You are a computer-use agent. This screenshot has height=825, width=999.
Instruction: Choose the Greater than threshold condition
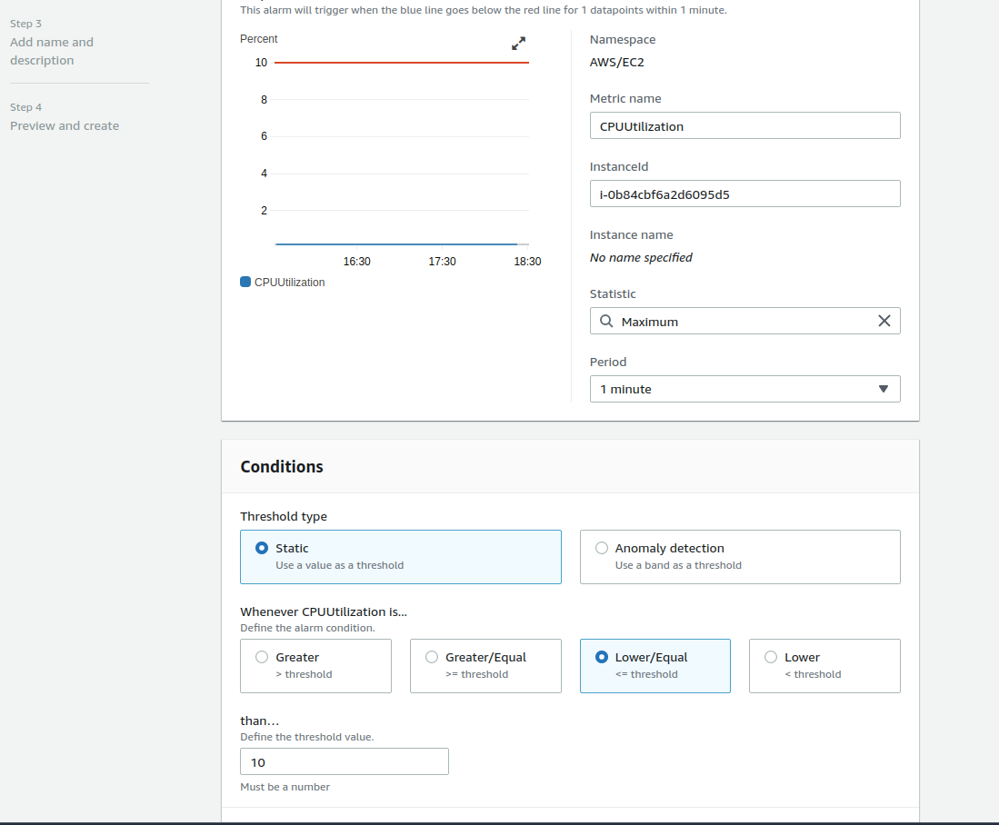click(263, 657)
